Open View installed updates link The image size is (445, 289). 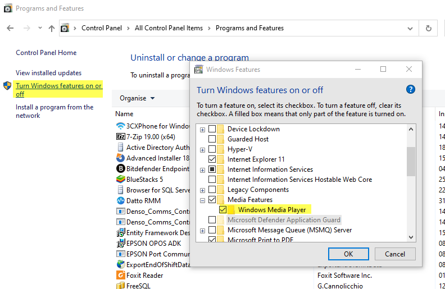click(x=48, y=73)
